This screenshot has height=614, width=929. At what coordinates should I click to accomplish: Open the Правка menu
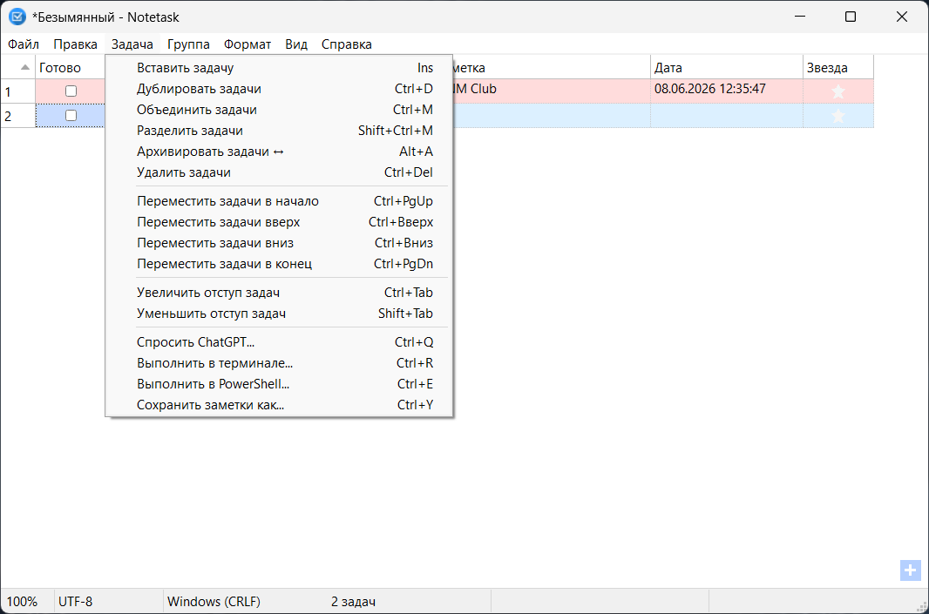coord(75,44)
